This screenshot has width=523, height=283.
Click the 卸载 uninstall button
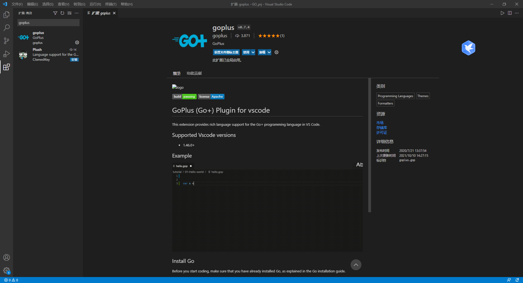pos(262,52)
